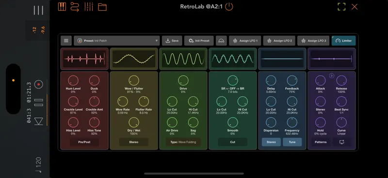Screen dimensions: 388x178
Task: Toggle the power icon next to RetroLab @A2:1
Action: point(229,7)
